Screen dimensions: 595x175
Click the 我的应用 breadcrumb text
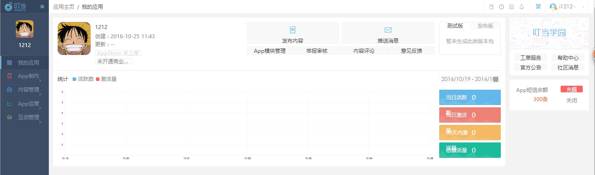click(x=92, y=7)
